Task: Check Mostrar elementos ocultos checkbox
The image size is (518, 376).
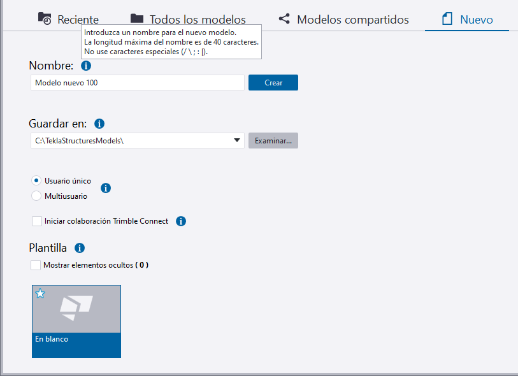Action: pos(36,265)
